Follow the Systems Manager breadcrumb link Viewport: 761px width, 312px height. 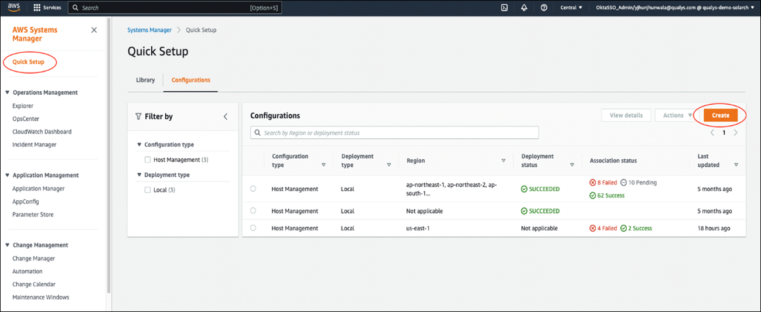pyautogui.click(x=149, y=30)
